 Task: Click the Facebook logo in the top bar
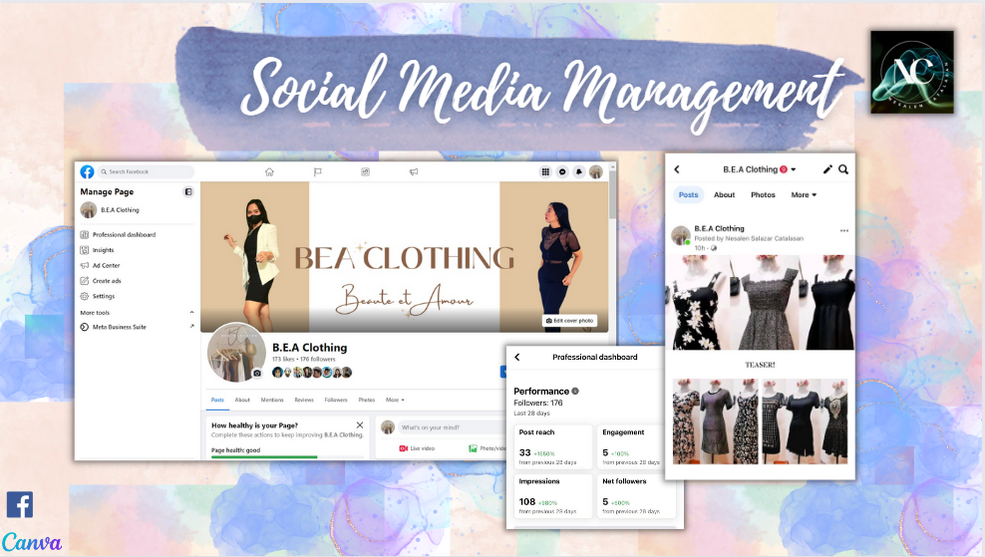[87, 171]
